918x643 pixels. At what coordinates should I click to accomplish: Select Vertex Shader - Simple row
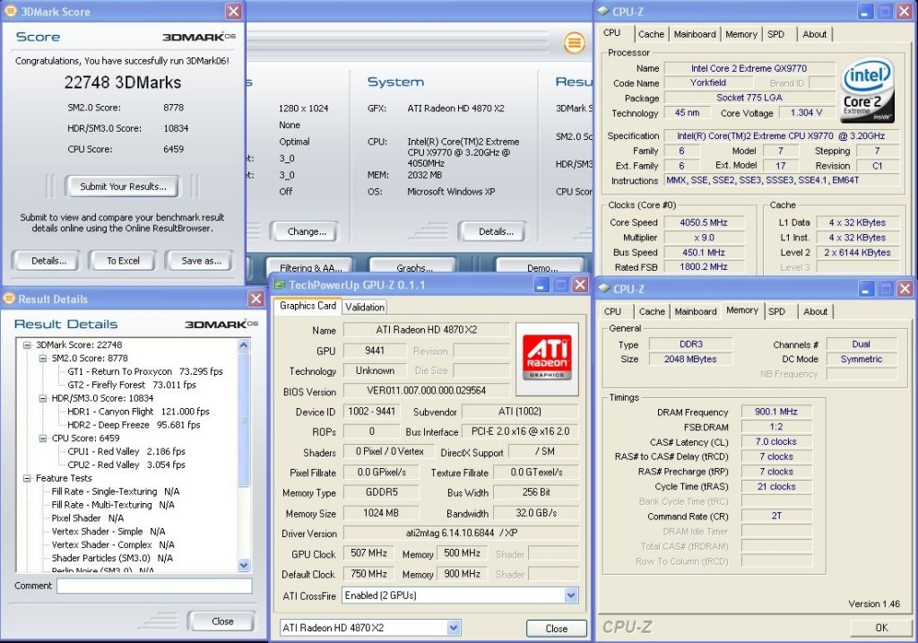click(108, 532)
